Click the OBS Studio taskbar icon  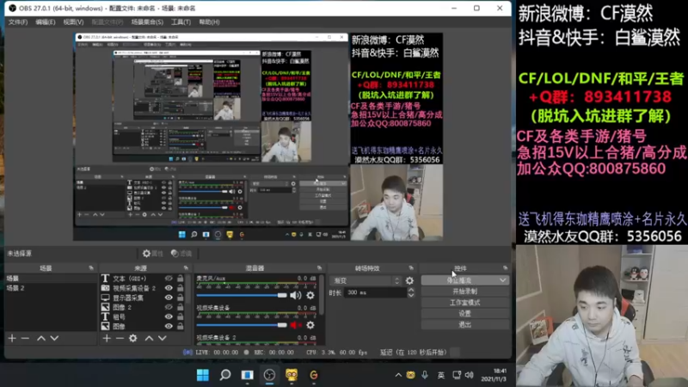tap(269, 375)
